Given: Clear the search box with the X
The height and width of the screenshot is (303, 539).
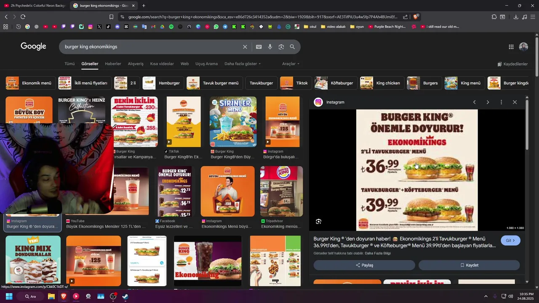Looking at the screenshot, I should (x=245, y=47).
